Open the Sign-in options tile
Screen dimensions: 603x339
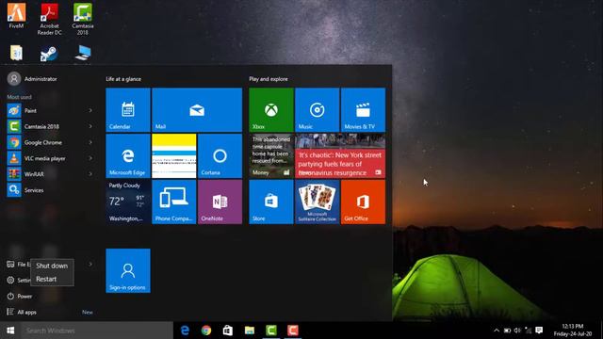click(x=128, y=270)
